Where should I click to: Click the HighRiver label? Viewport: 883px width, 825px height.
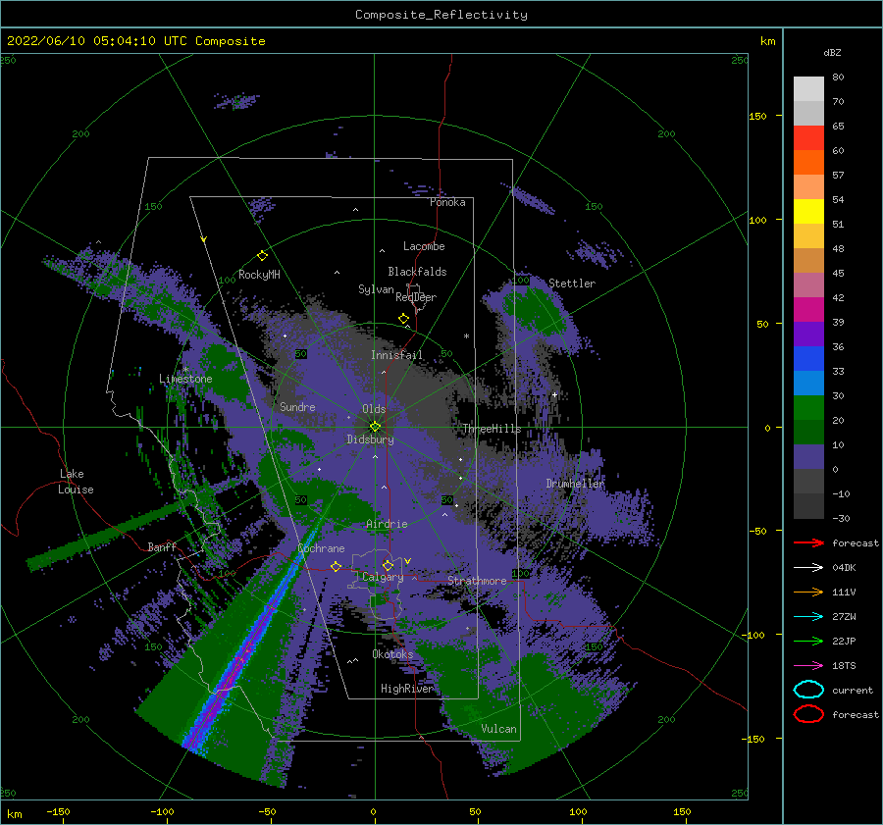click(x=407, y=689)
